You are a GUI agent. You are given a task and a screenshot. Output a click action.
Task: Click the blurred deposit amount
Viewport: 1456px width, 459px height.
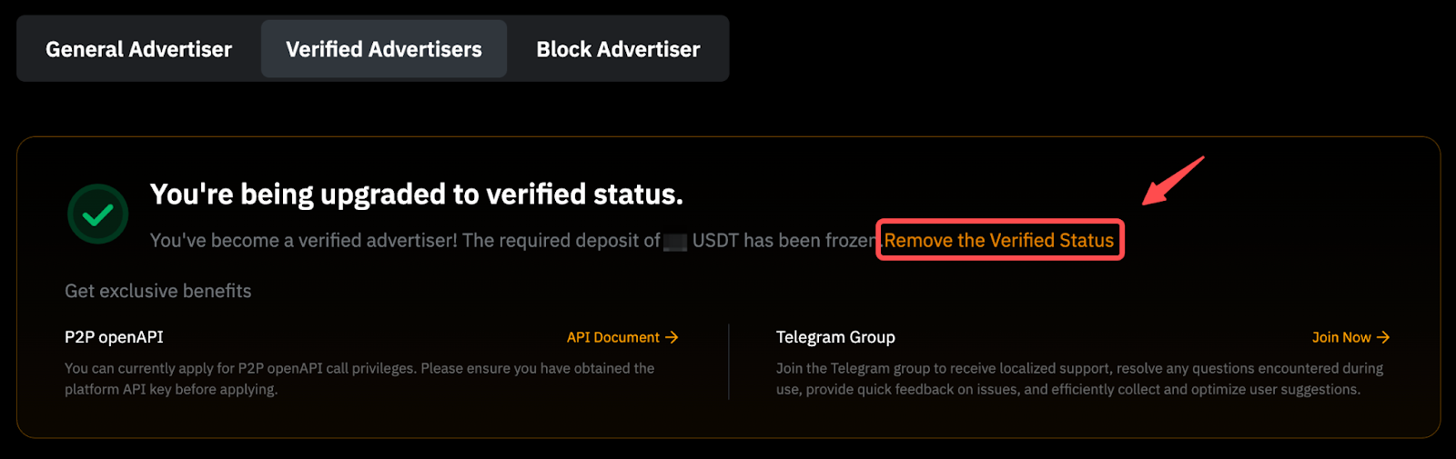tap(675, 242)
